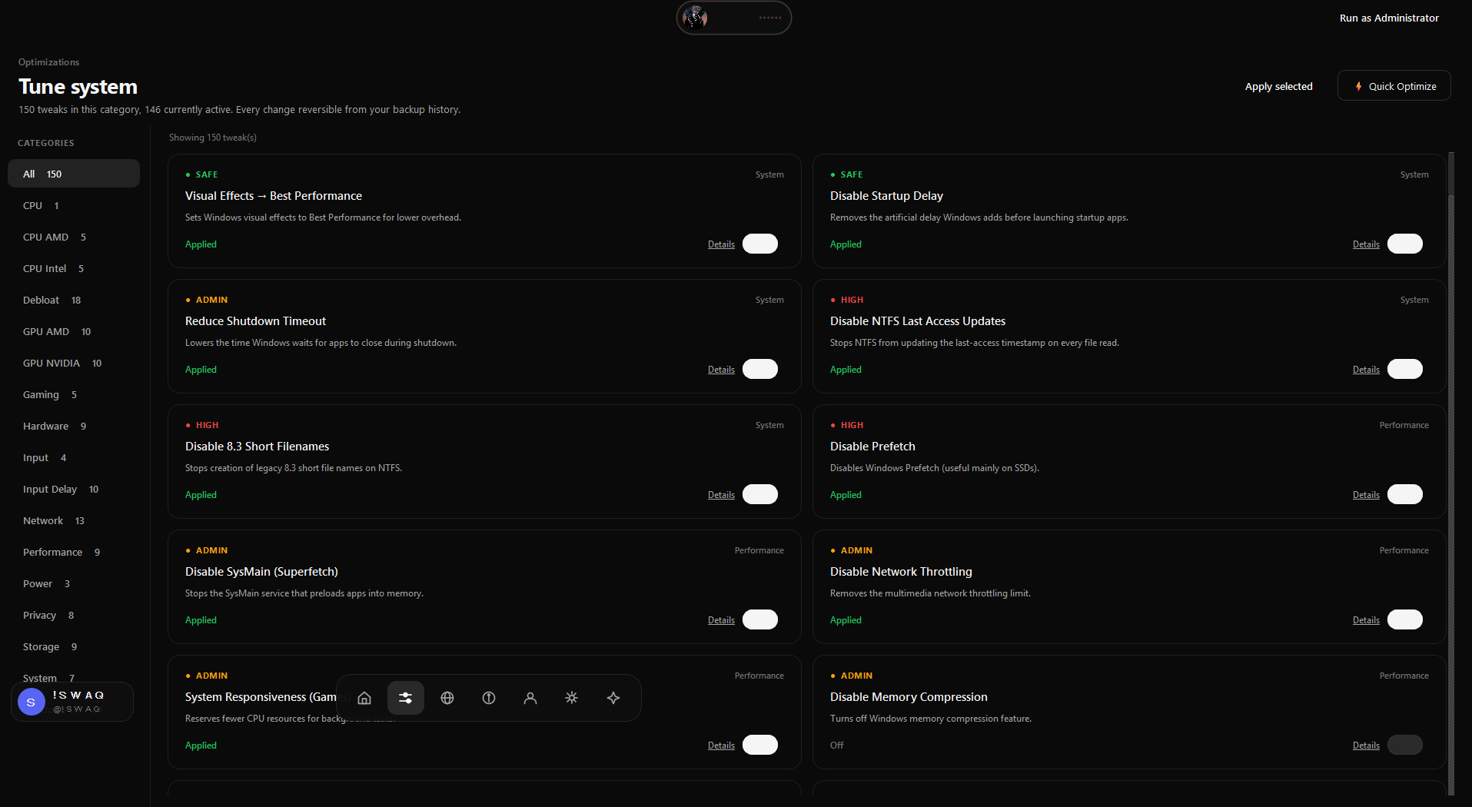The width and height of the screenshot is (1472, 807).
Task: Click the four-point sparkle icon in dock
Action: tap(613, 698)
